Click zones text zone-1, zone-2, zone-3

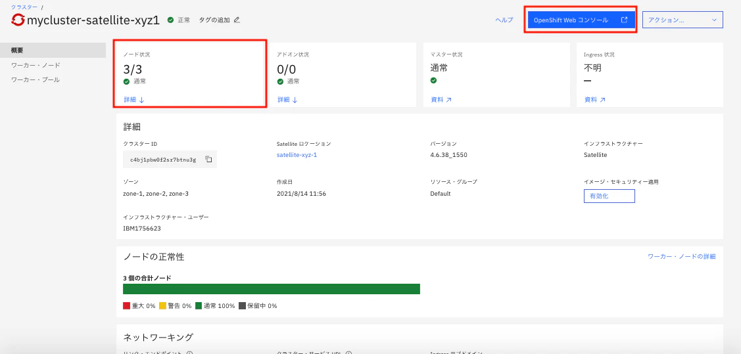[x=156, y=194]
